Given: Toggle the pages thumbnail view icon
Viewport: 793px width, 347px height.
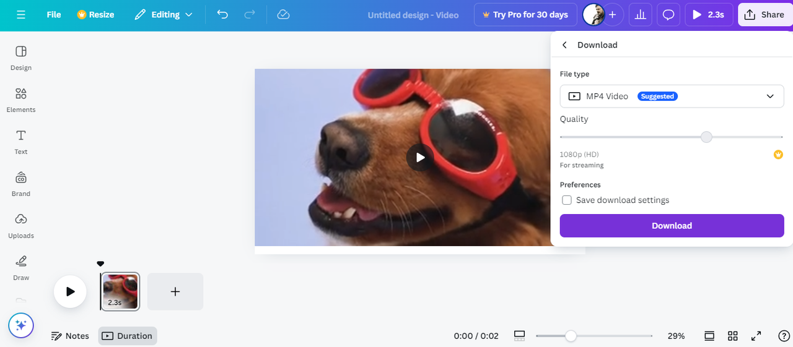Looking at the screenshot, I should point(520,336).
